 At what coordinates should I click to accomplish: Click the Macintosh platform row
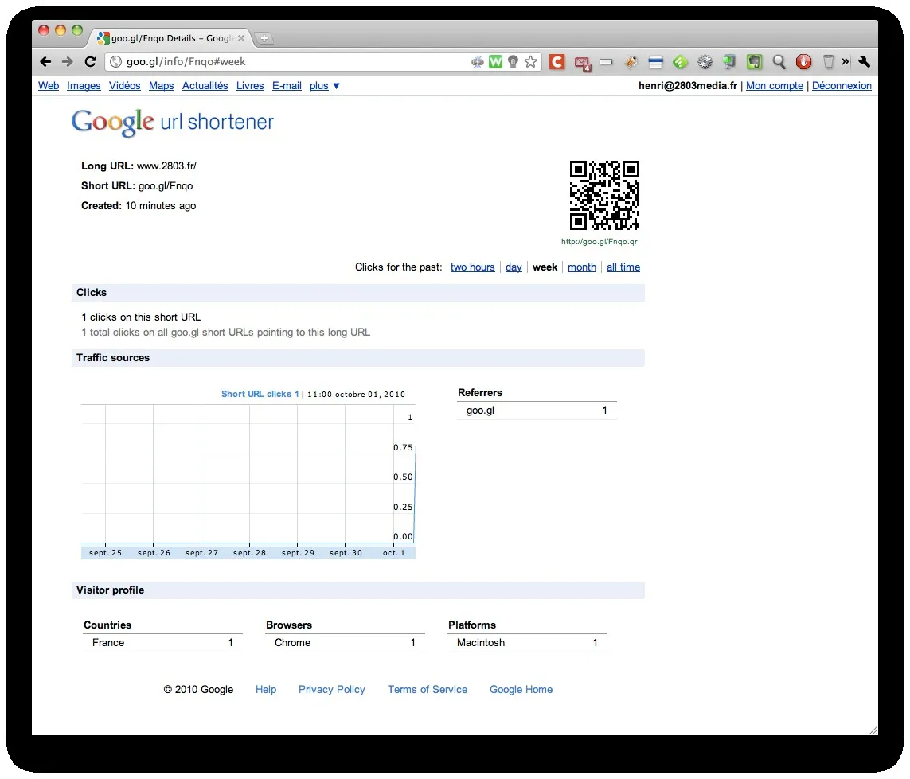pos(527,643)
